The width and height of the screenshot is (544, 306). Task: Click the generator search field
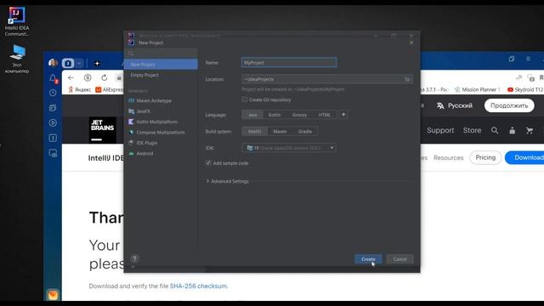161,54
